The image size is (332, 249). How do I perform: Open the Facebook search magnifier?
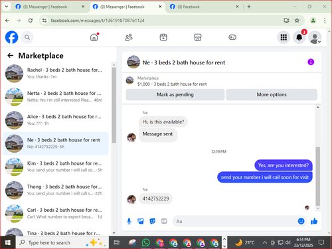click(27, 37)
